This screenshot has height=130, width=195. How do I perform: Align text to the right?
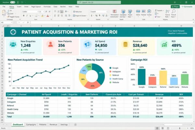tap(62, 16)
